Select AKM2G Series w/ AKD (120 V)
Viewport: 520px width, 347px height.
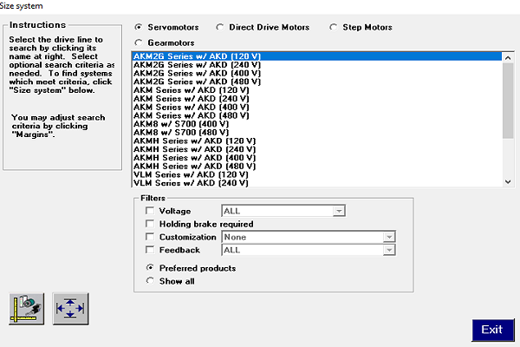[x=317, y=56]
